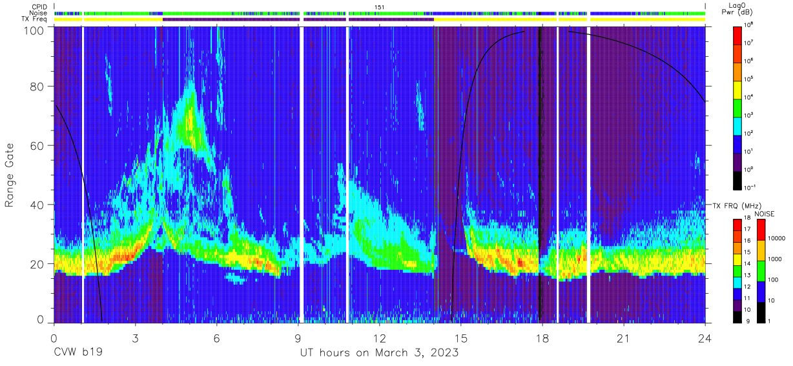Click the 'Lag0 Pwr (dB)' colorbar title
Viewport: 793px width, 366px height.
coord(737,10)
